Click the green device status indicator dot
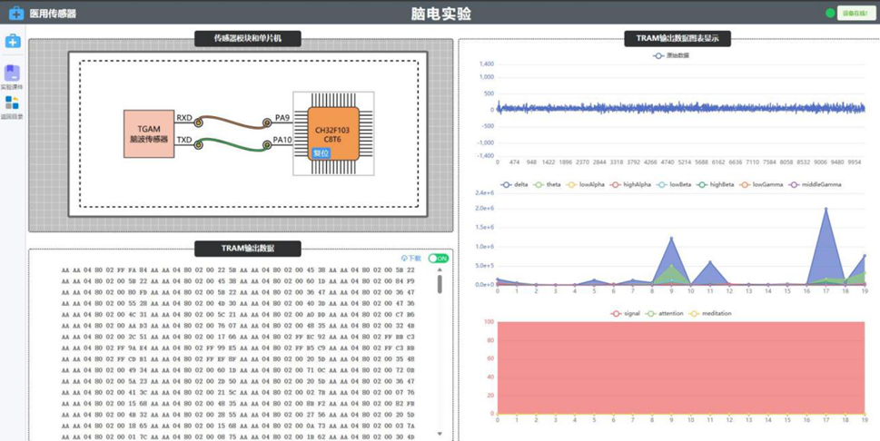 point(830,14)
